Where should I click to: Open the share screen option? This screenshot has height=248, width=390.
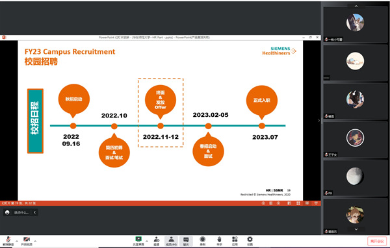(138, 241)
